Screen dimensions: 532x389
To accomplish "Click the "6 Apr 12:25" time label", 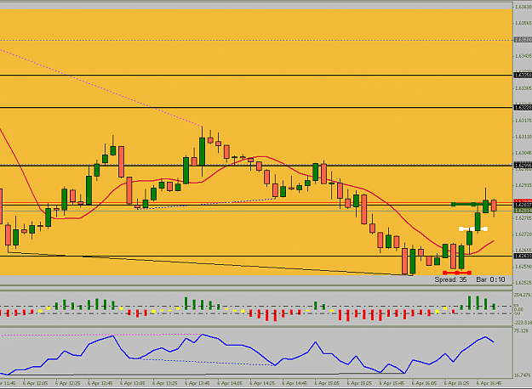I will (68, 383).
